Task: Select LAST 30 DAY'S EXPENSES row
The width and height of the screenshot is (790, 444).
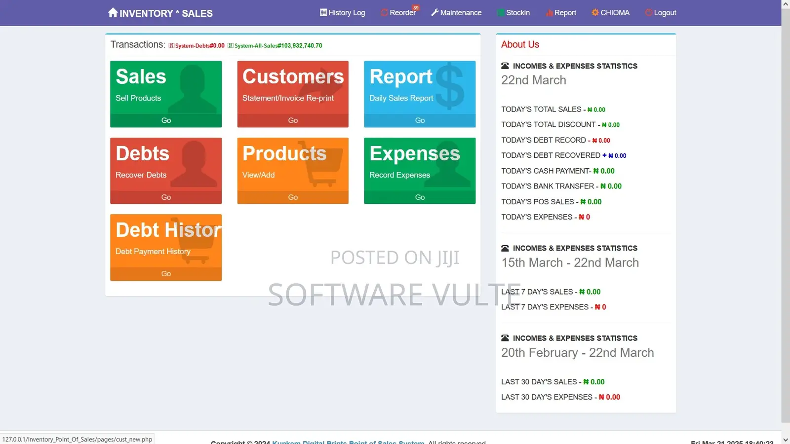Action: 560,397
